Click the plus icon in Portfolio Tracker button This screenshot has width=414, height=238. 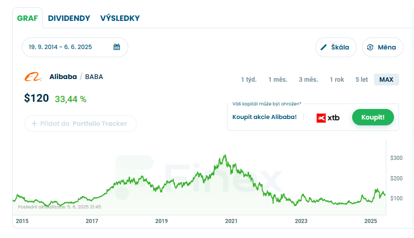click(x=34, y=124)
